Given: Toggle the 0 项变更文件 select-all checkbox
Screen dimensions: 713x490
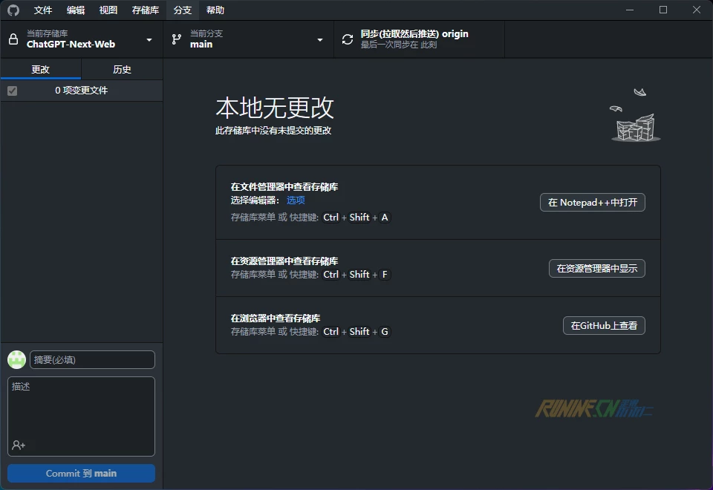Looking at the screenshot, I should pos(12,91).
